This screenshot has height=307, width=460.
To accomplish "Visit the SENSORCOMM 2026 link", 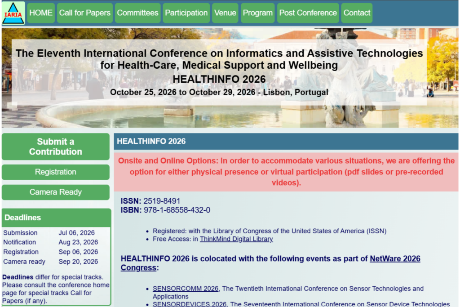I will coord(186,289).
